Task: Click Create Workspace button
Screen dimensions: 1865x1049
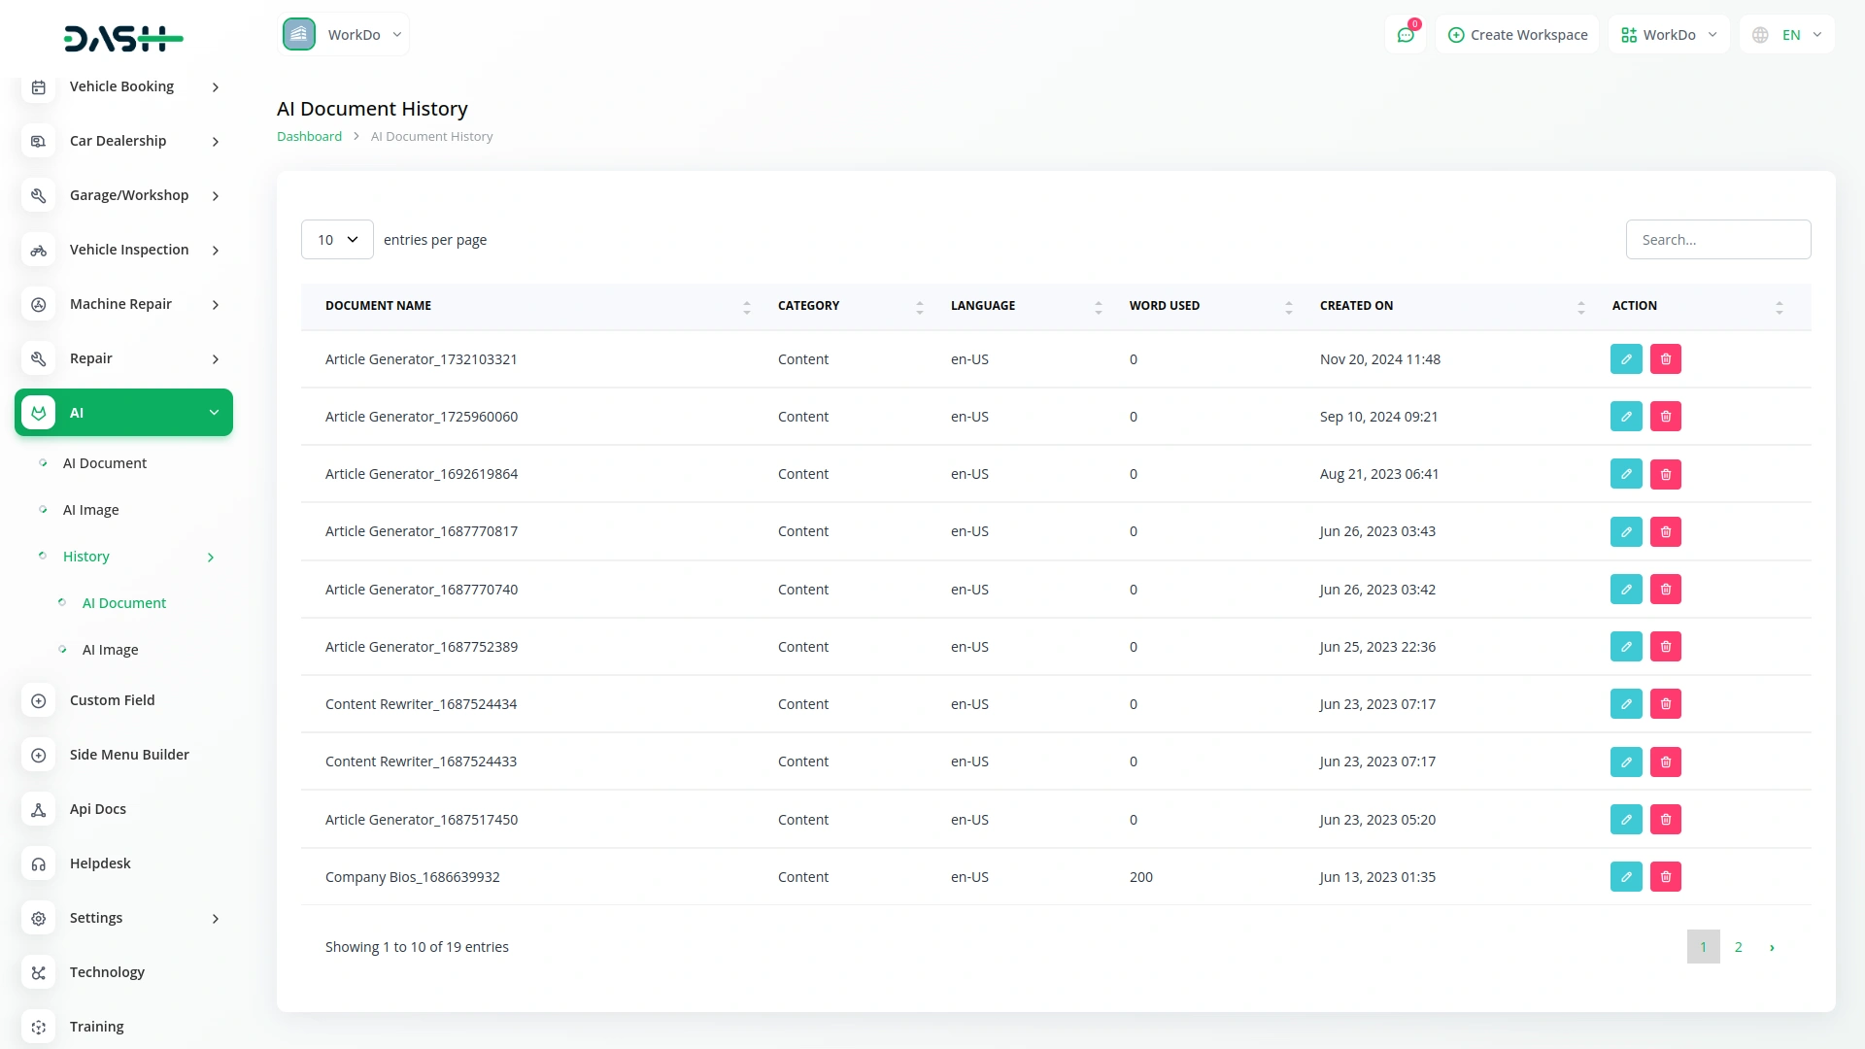Action: pos(1517,35)
